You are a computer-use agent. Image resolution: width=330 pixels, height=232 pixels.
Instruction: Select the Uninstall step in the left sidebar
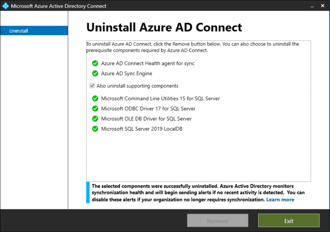(x=18, y=31)
